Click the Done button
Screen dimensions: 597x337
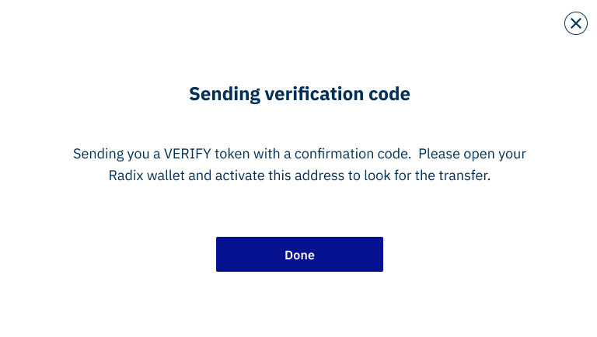coord(299,254)
